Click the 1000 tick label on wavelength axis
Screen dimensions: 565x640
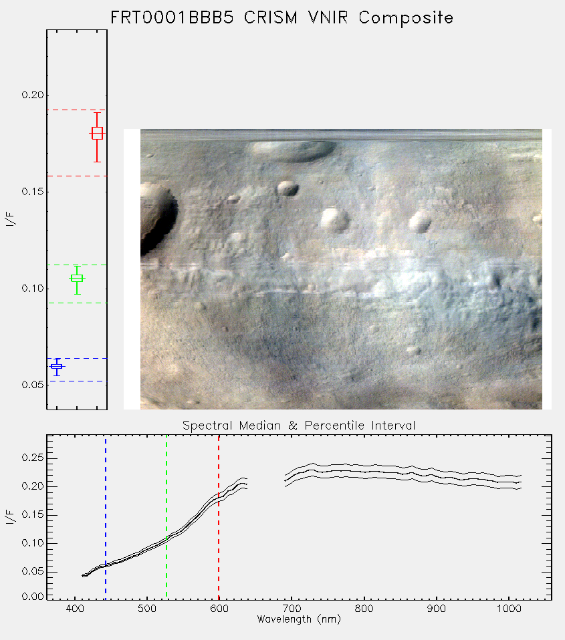tap(509, 609)
